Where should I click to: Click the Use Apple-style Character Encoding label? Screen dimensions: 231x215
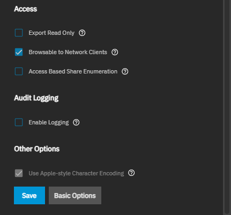(x=76, y=173)
